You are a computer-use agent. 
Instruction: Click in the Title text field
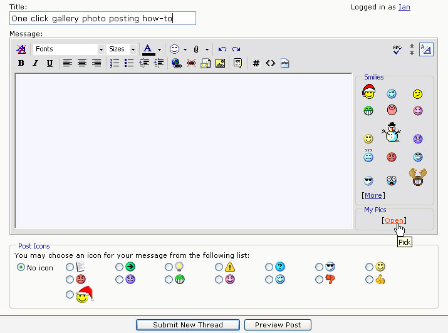(103, 19)
